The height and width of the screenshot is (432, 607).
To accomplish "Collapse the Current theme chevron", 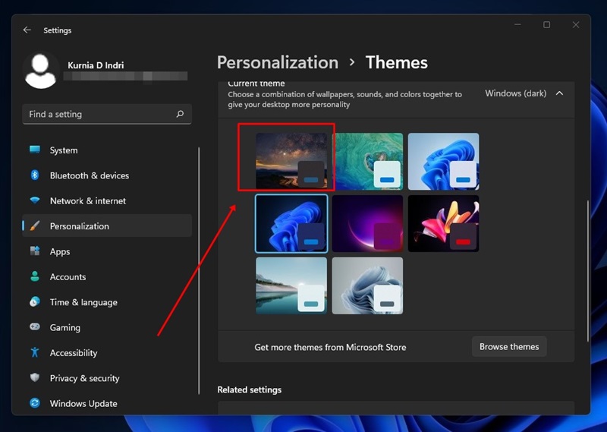I will tap(559, 93).
